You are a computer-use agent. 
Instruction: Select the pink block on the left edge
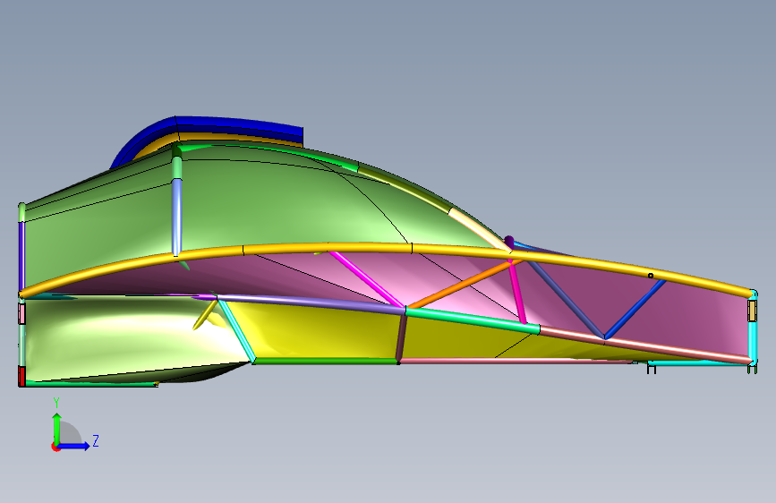pos(21,314)
